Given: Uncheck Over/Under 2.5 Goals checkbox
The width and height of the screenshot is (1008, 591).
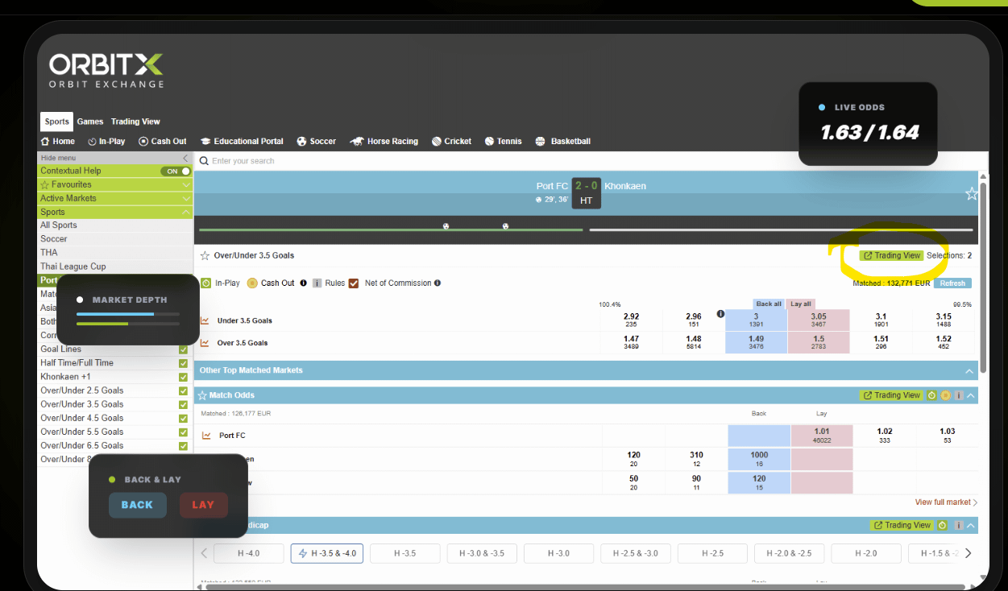Looking at the screenshot, I should click(x=183, y=391).
